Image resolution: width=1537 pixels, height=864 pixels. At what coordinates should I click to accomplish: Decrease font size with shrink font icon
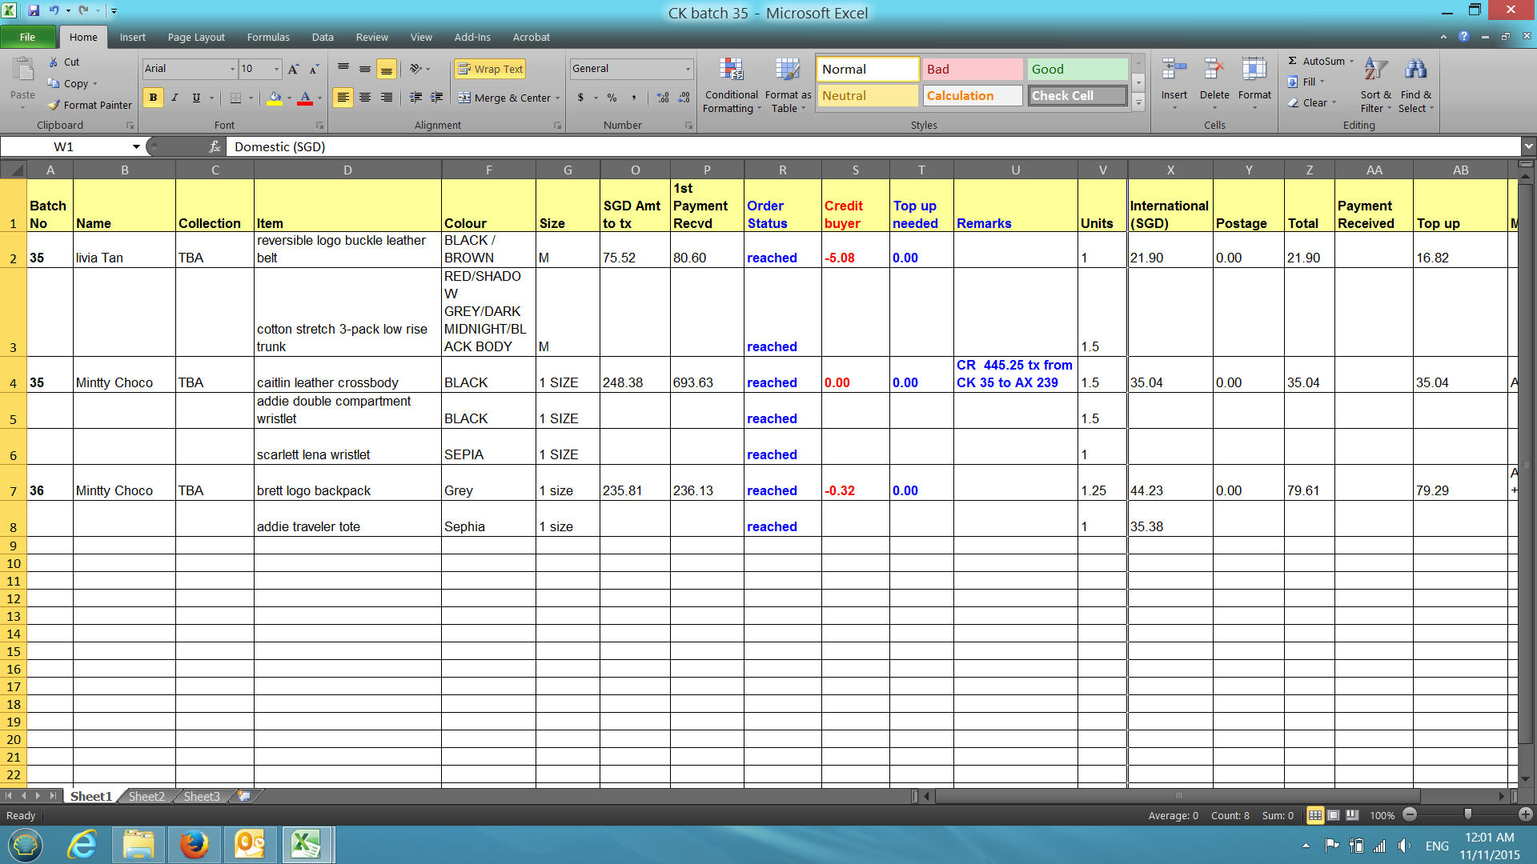click(x=314, y=69)
